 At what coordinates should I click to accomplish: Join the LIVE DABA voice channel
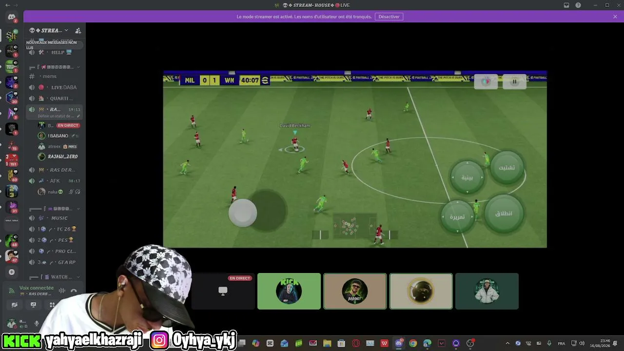pos(55,87)
